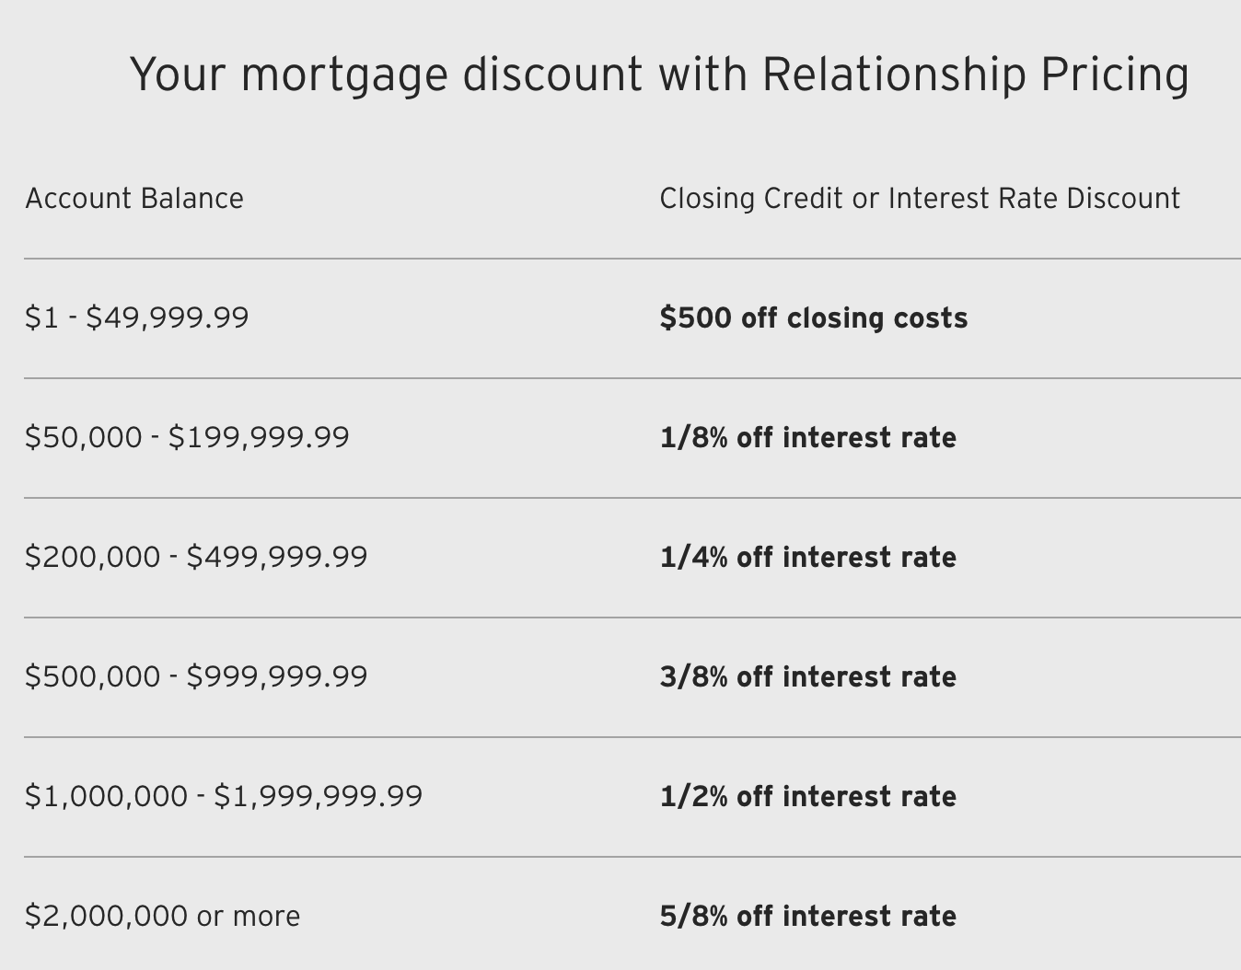Click the '3/8% off interest rate' text

808,676
